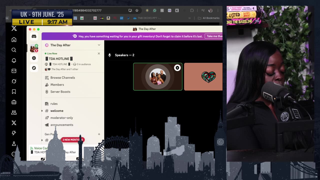This screenshot has height=180, width=320.
Task: Add a server with the plus icon
Action: coord(34,58)
